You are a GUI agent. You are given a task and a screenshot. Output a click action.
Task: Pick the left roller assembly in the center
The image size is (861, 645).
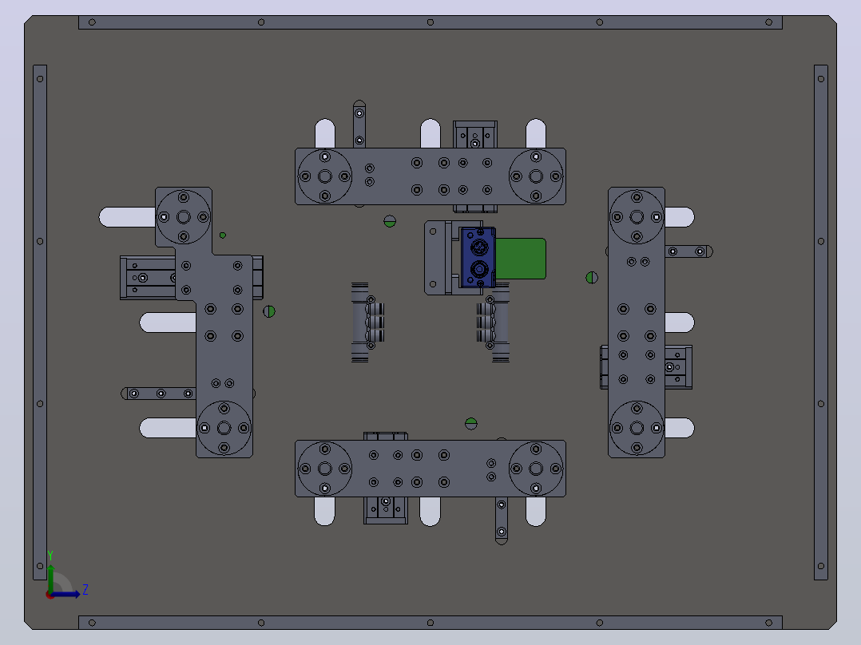(367, 322)
